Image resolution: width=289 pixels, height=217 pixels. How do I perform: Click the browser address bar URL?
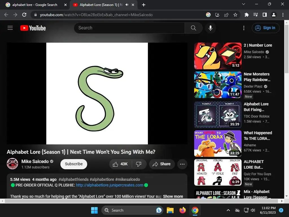[x=96, y=15]
